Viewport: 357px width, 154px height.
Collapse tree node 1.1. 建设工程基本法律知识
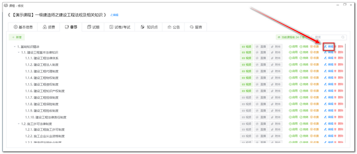(x=18, y=52)
